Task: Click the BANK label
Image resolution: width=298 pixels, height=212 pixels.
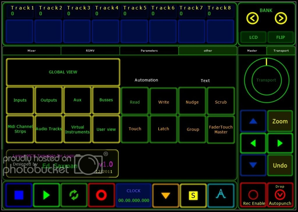Action: pos(266,10)
